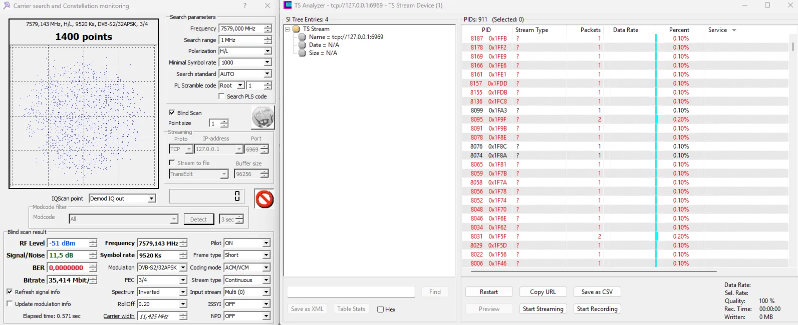Click the TS Stream folder icon

[296, 29]
